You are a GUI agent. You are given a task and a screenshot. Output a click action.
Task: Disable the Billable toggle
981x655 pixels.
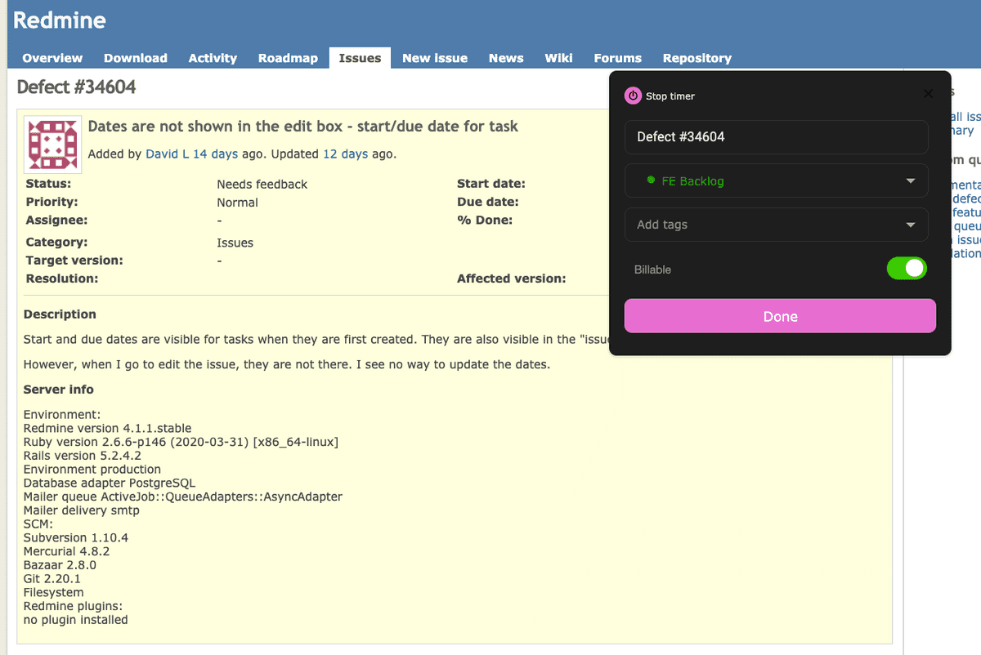[907, 268]
